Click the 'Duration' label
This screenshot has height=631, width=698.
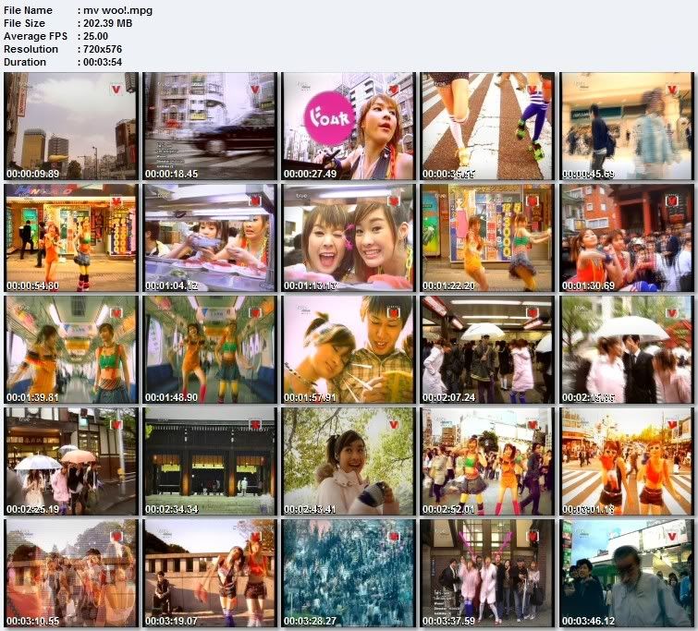click(25, 62)
